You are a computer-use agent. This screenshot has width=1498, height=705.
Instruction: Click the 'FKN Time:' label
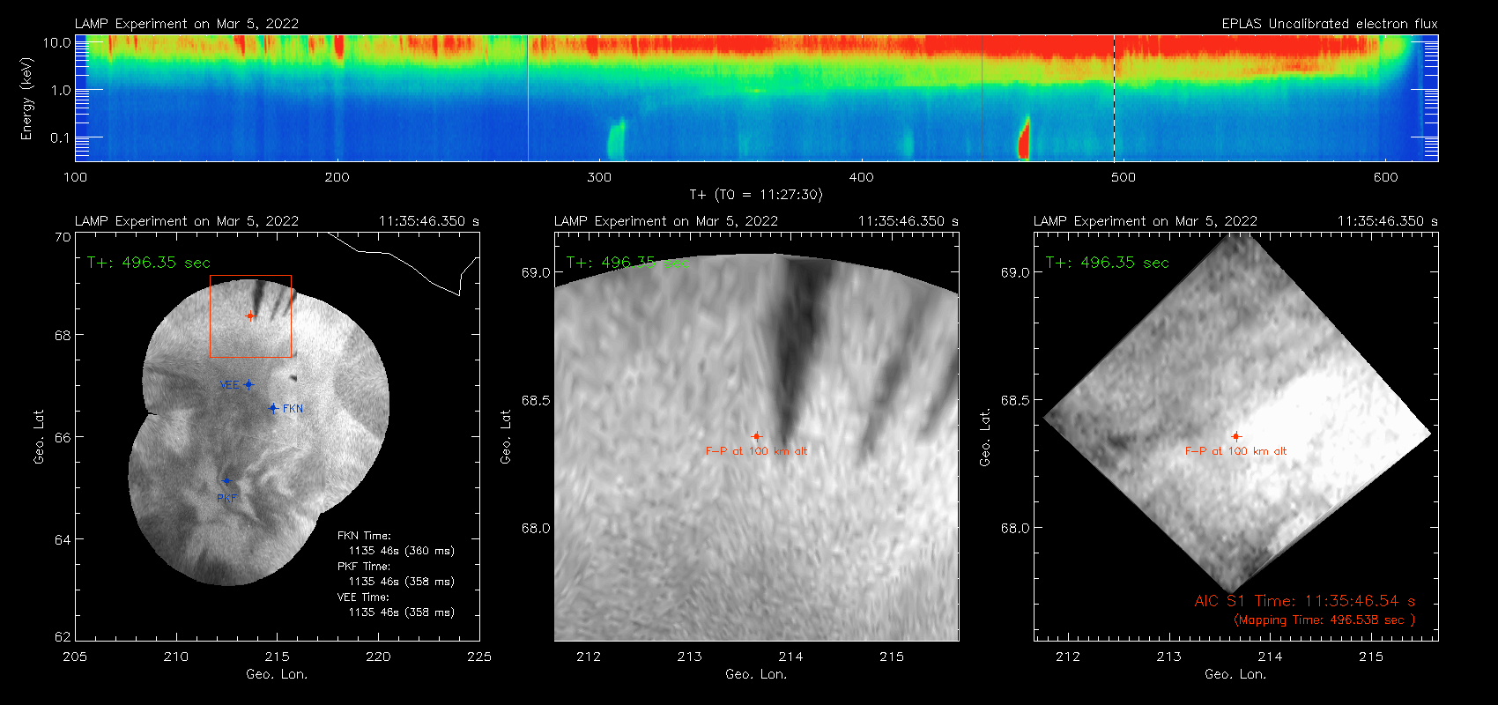tap(364, 536)
